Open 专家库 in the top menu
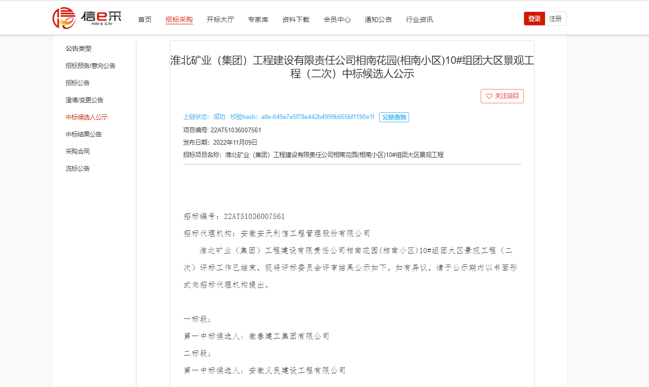The width and height of the screenshot is (649, 387). coord(258,20)
